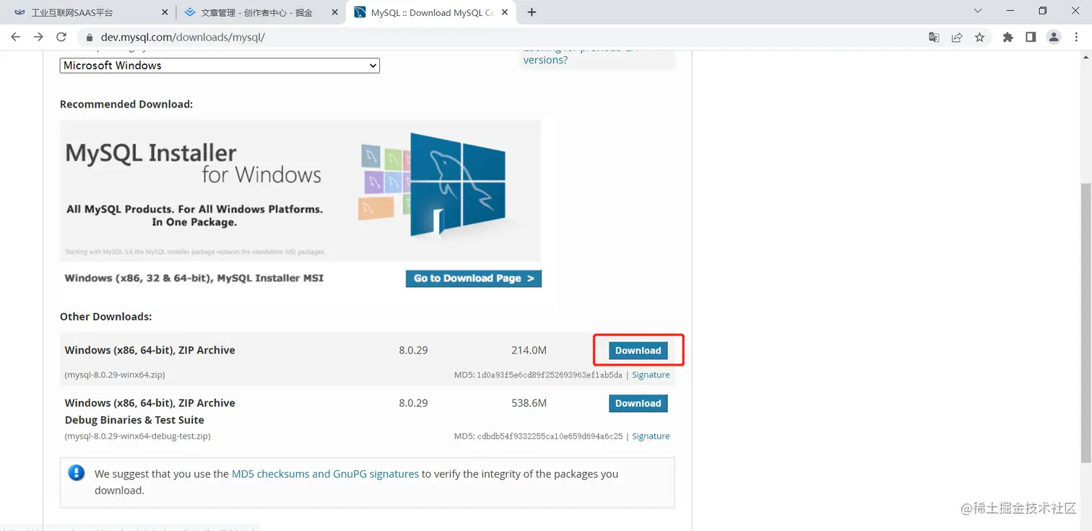1092x531 pixels.
Task: Bookmark this page with the star icon
Action: coord(979,37)
